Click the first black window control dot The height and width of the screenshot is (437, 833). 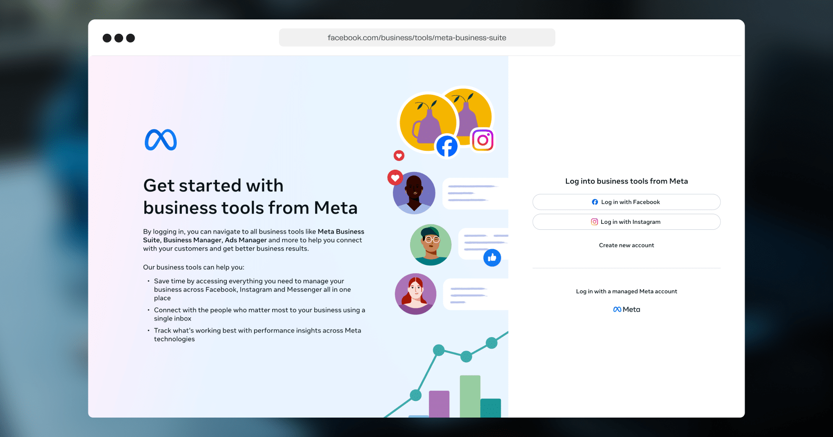pos(107,38)
